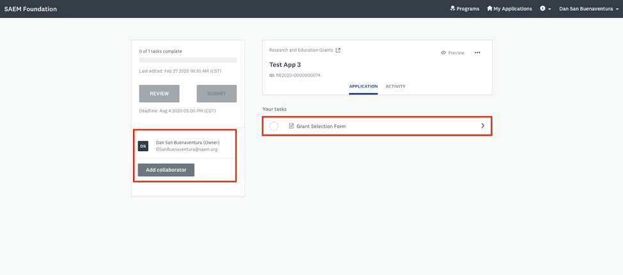This screenshot has height=275, width=623.
Task: Open the Dan San Buenaventura user dropdown
Action: pyautogui.click(x=588, y=9)
